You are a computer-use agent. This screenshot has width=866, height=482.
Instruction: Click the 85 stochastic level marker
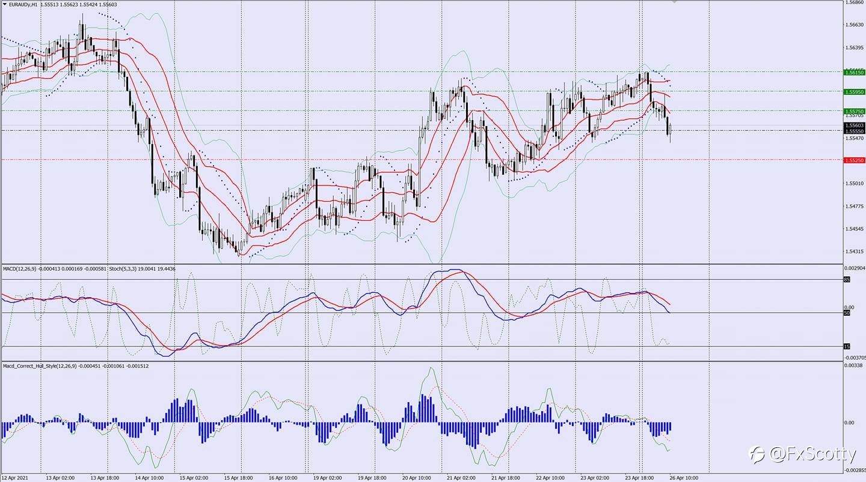(x=847, y=280)
